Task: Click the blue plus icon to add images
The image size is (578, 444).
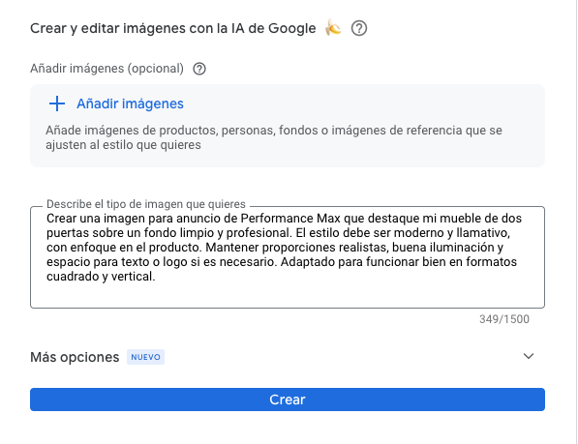Action: (x=57, y=104)
